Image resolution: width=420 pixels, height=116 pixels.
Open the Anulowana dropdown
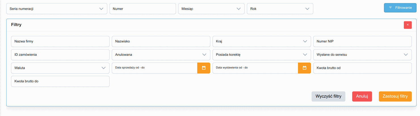pos(161,55)
